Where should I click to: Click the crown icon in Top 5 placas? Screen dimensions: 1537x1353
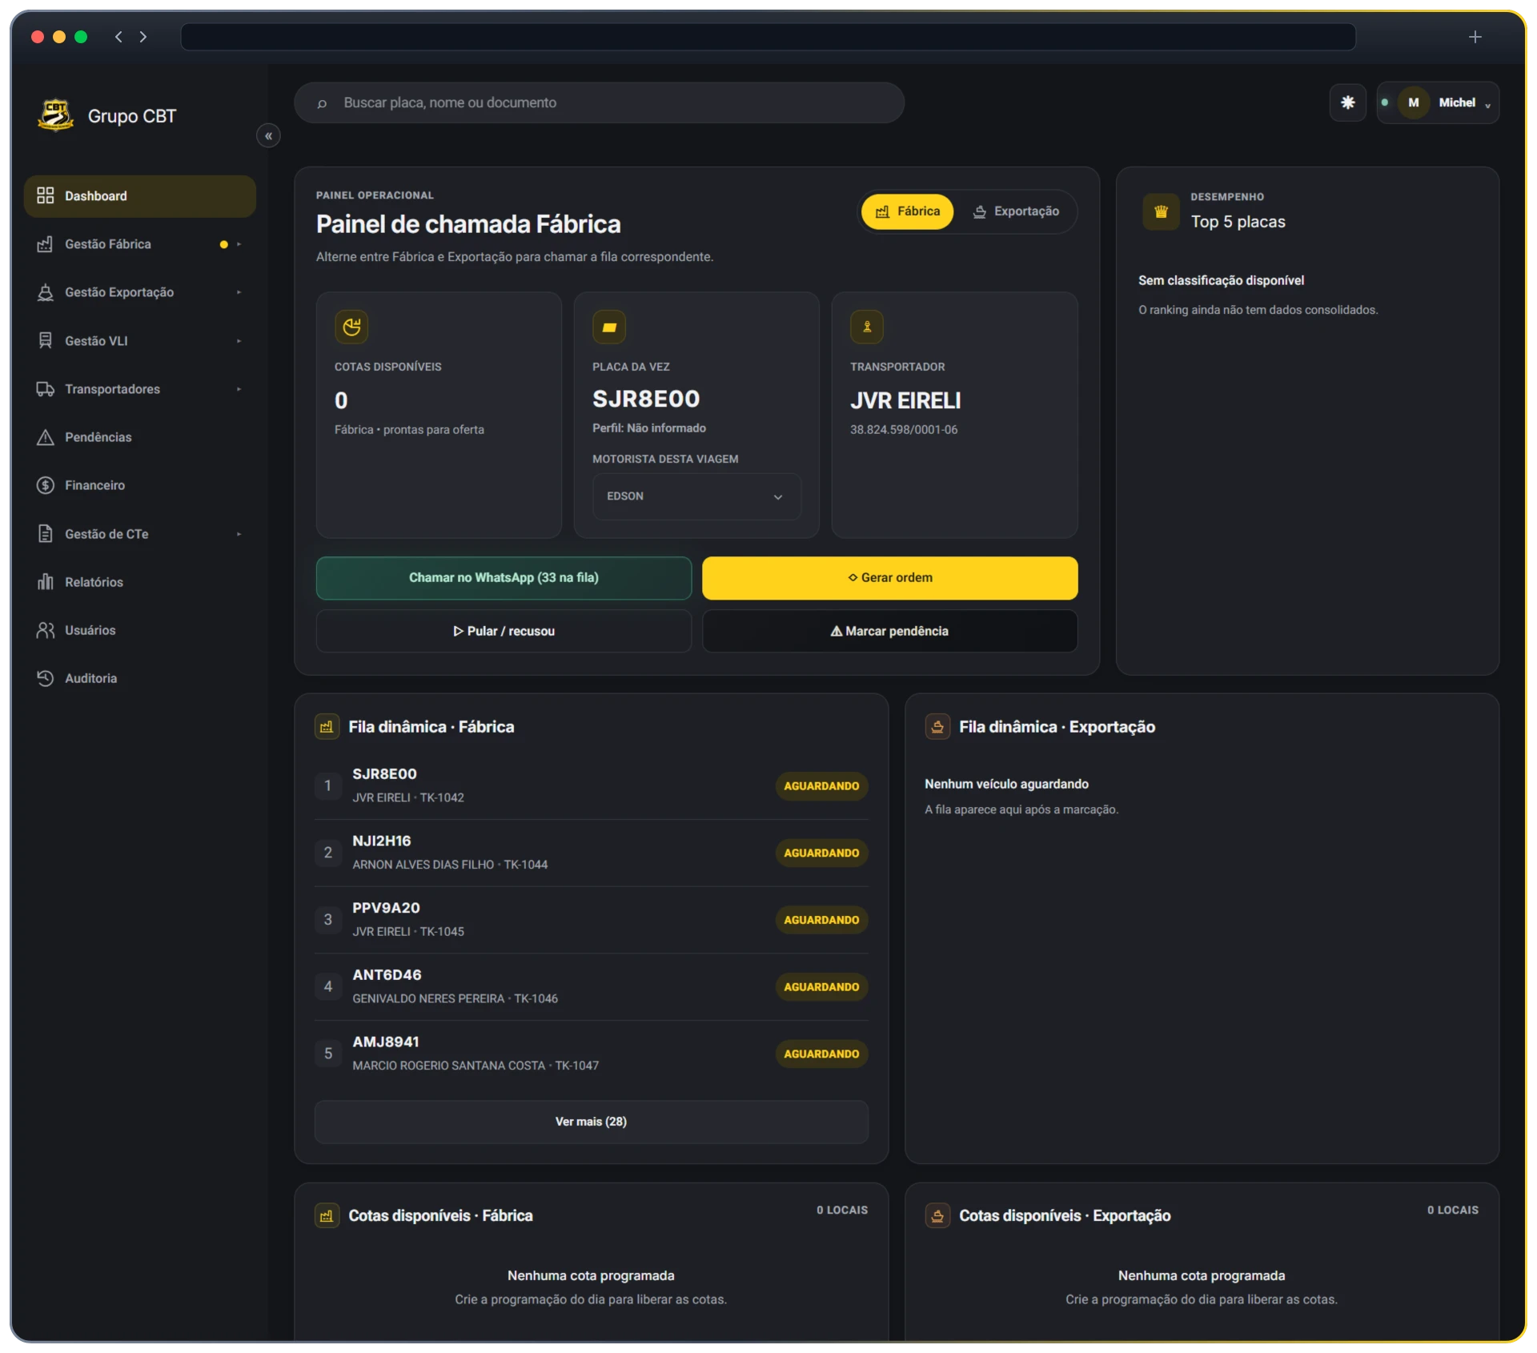(x=1161, y=212)
